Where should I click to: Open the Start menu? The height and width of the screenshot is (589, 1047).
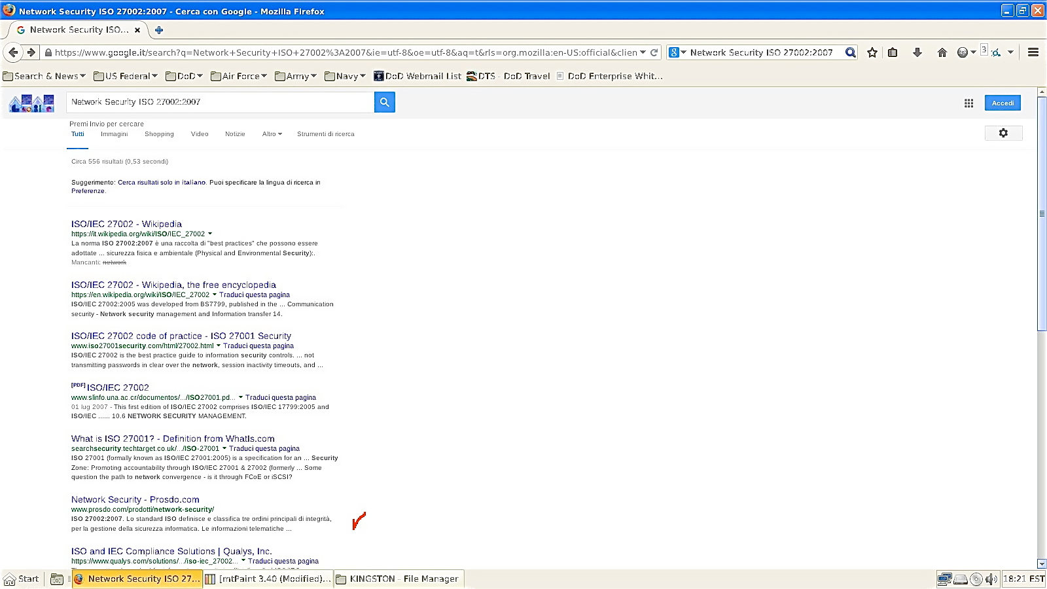22,579
